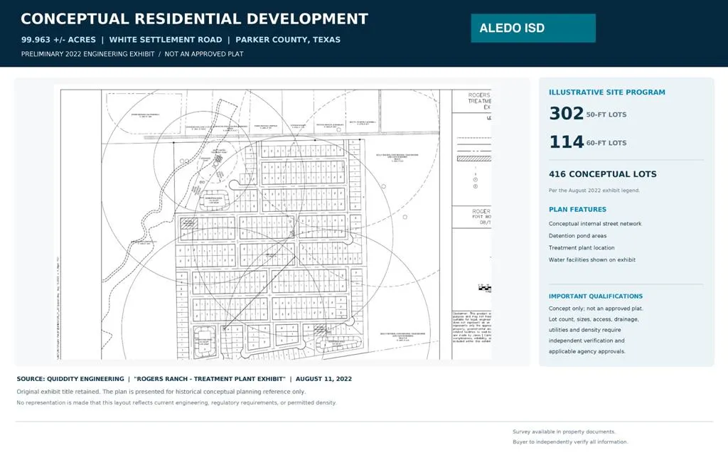Click the "114" 60-FT lots figure
Viewport: 728px width, 455px height.
[566, 141]
